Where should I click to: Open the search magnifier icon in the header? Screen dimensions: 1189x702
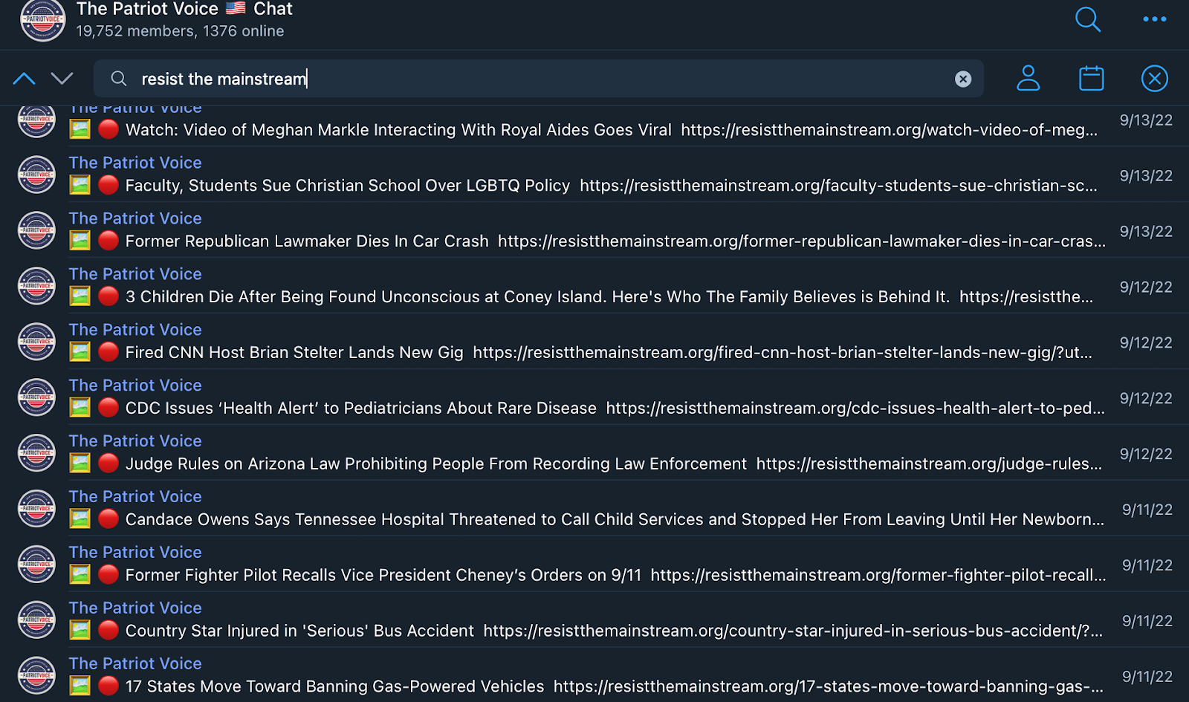1087,20
